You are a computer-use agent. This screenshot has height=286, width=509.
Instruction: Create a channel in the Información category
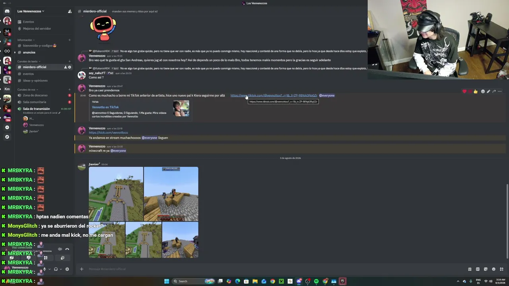coord(70,40)
